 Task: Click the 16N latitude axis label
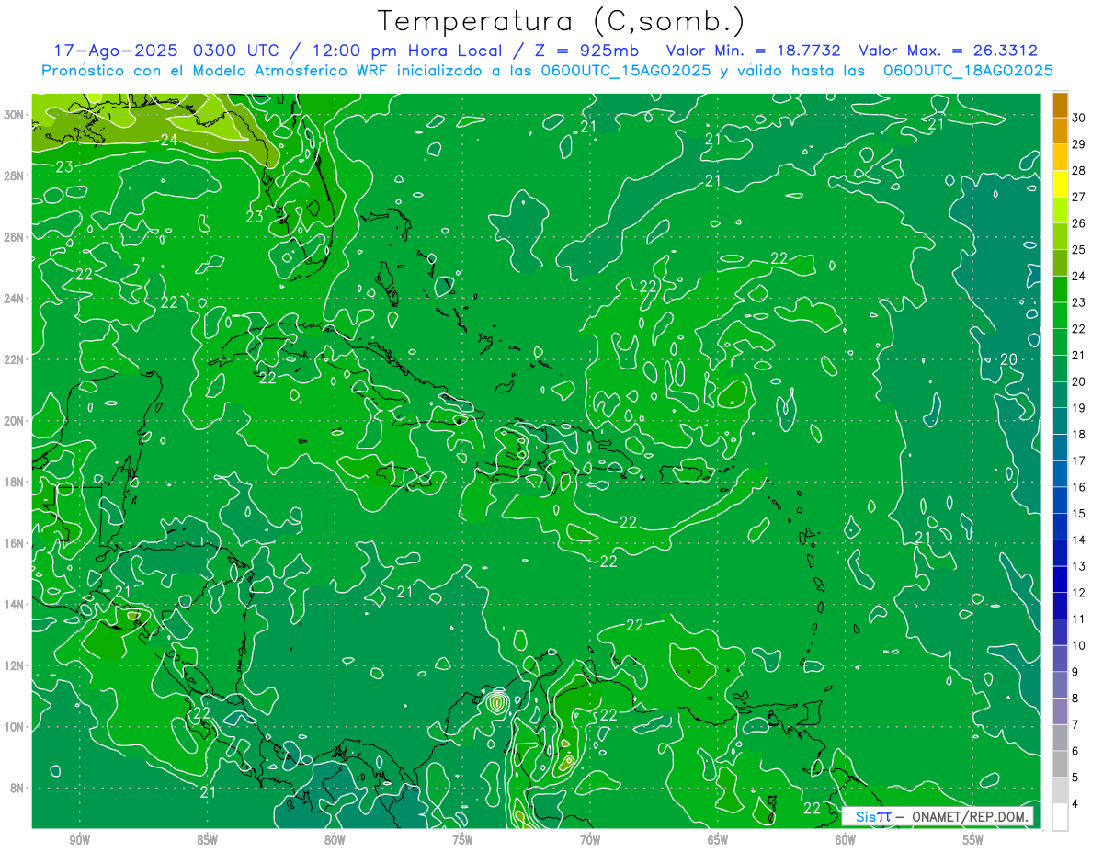(15, 543)
